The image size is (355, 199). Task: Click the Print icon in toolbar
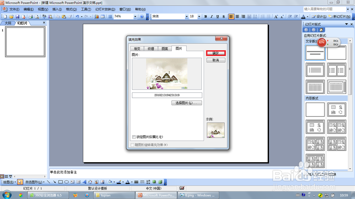pyautogui.click(x=31, y=17)
